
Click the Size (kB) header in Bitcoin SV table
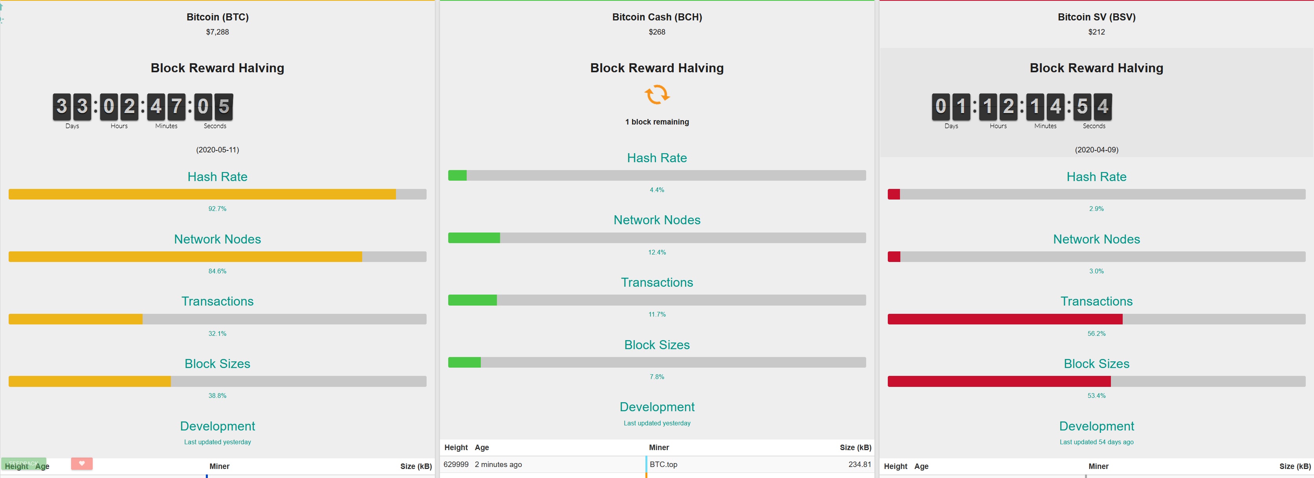(1295, 466)
